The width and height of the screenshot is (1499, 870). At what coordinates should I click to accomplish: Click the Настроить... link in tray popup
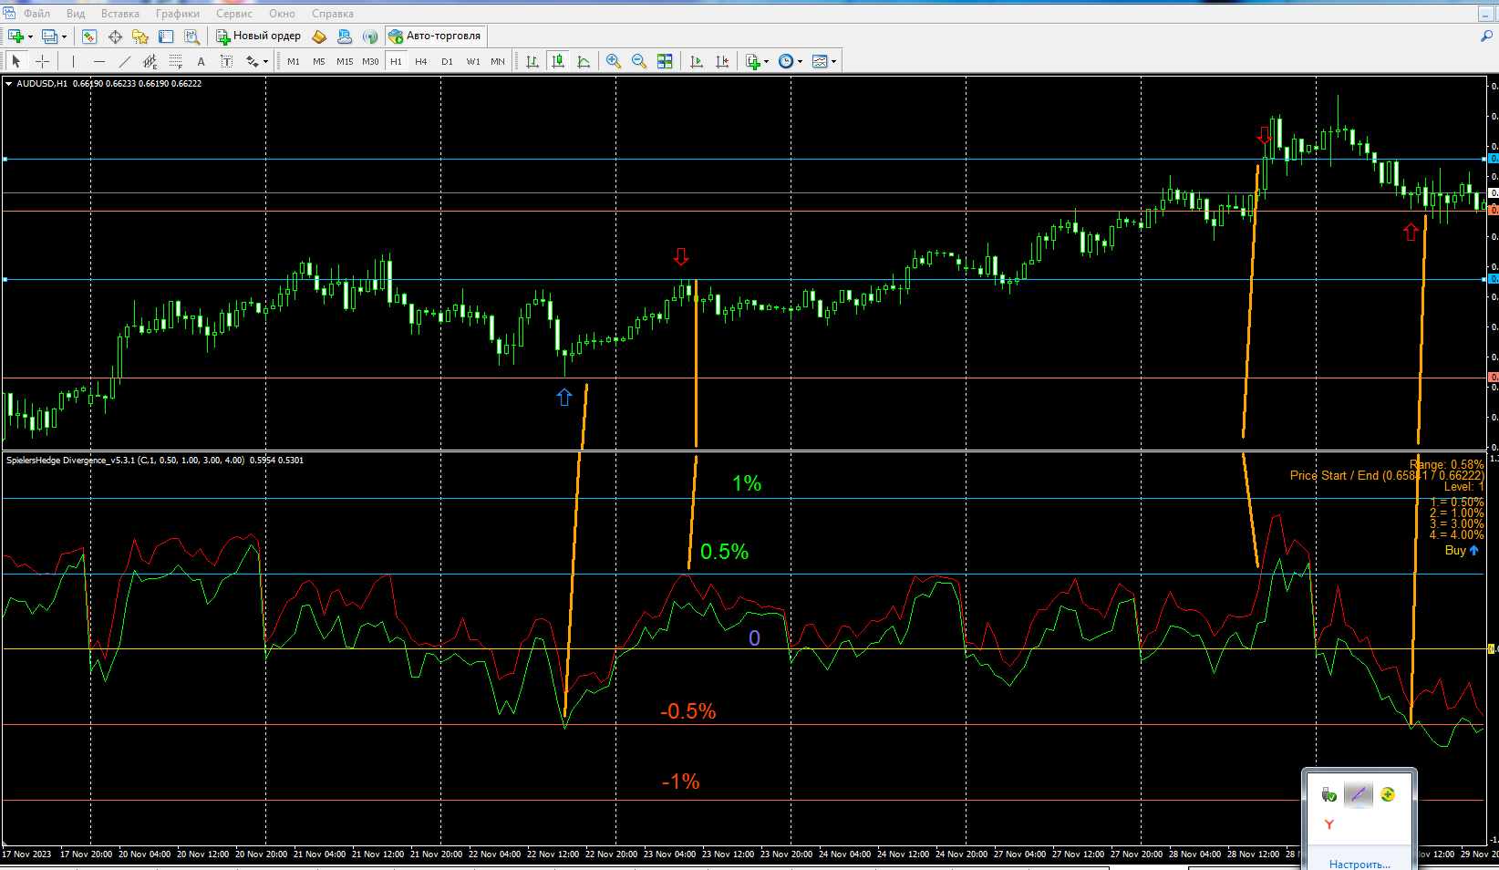coord(1359,864)
